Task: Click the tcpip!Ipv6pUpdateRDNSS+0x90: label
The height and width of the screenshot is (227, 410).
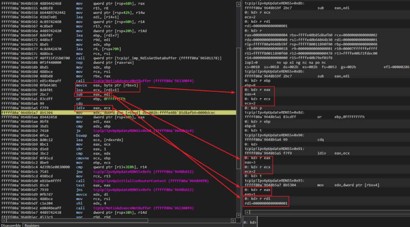Action: 274,135
